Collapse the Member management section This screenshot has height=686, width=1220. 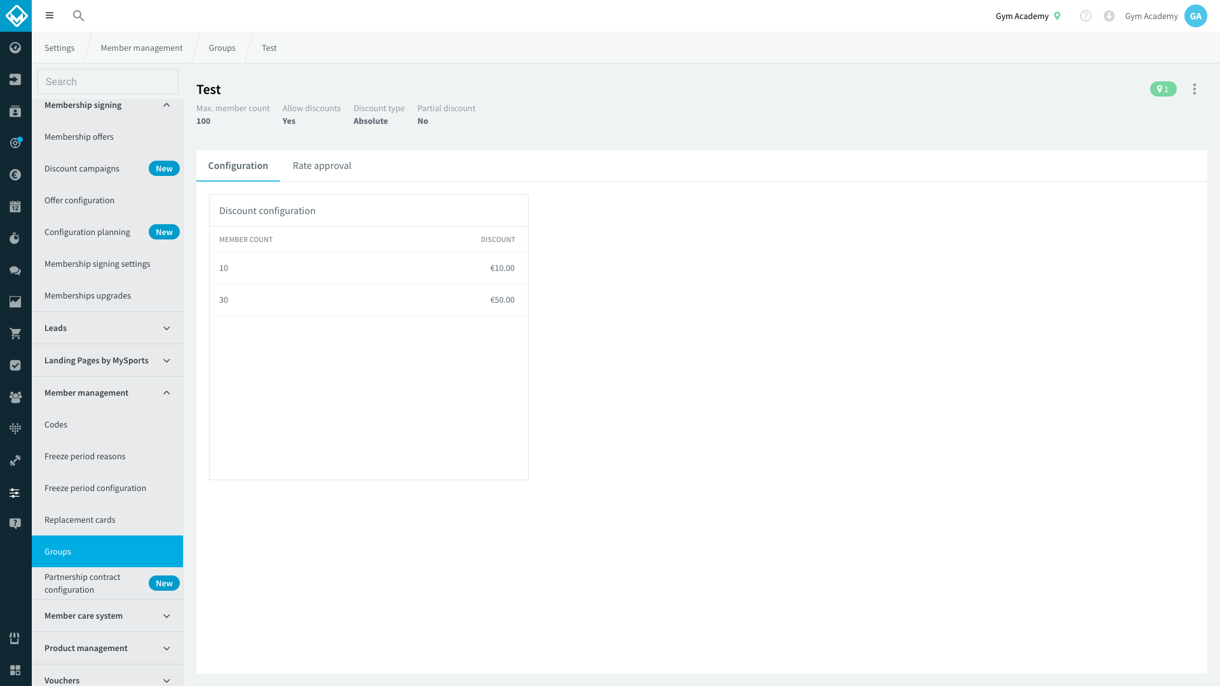pos(107,393)
